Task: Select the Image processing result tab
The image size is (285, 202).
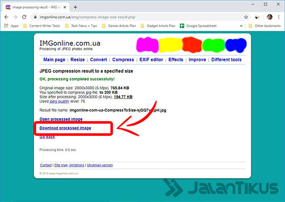Action: (x=36, y=7)
